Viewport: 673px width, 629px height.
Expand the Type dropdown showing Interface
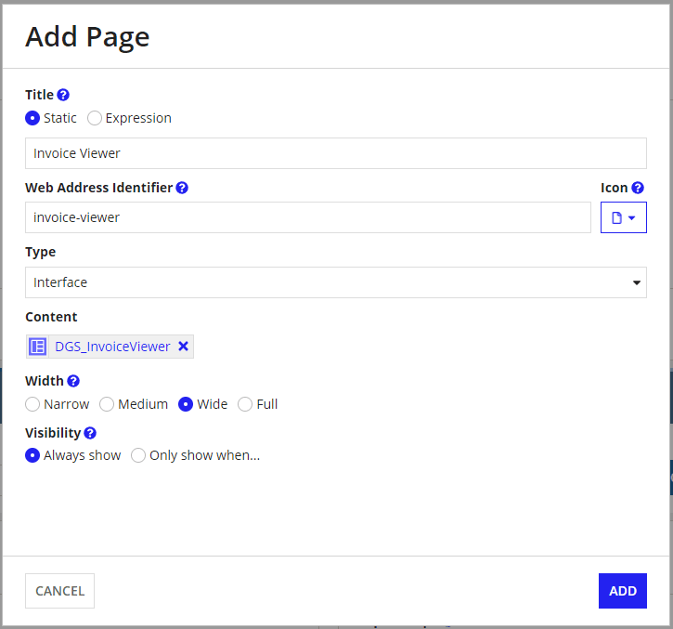tap(335, 282)
